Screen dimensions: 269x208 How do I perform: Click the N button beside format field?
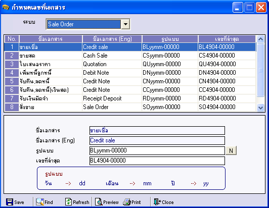point(231,150)
